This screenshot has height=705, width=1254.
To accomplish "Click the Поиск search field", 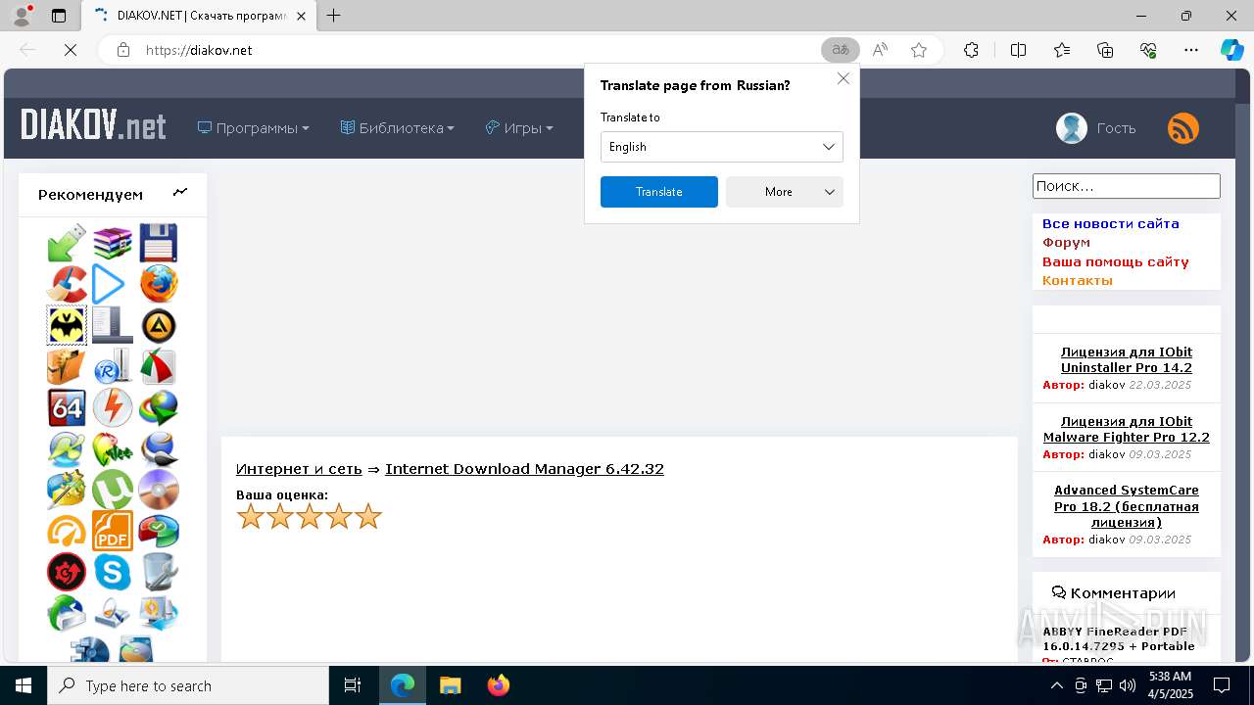I will [1127, 186].
